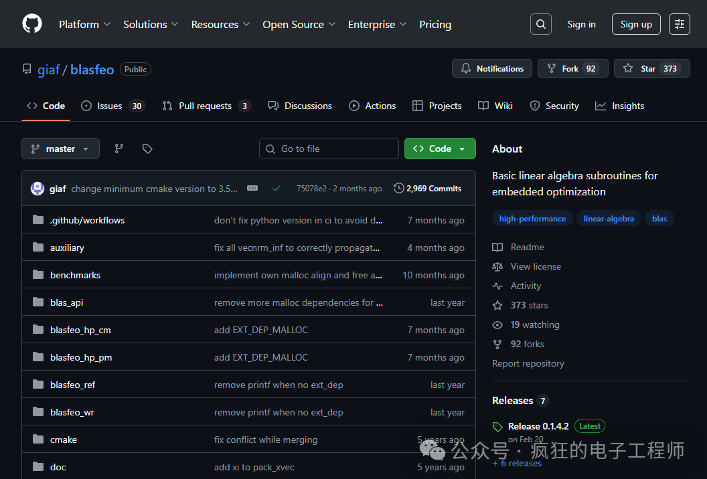Switch to the Pull requests tab
This screenshot has width=707, height=479.
(206, 106)
